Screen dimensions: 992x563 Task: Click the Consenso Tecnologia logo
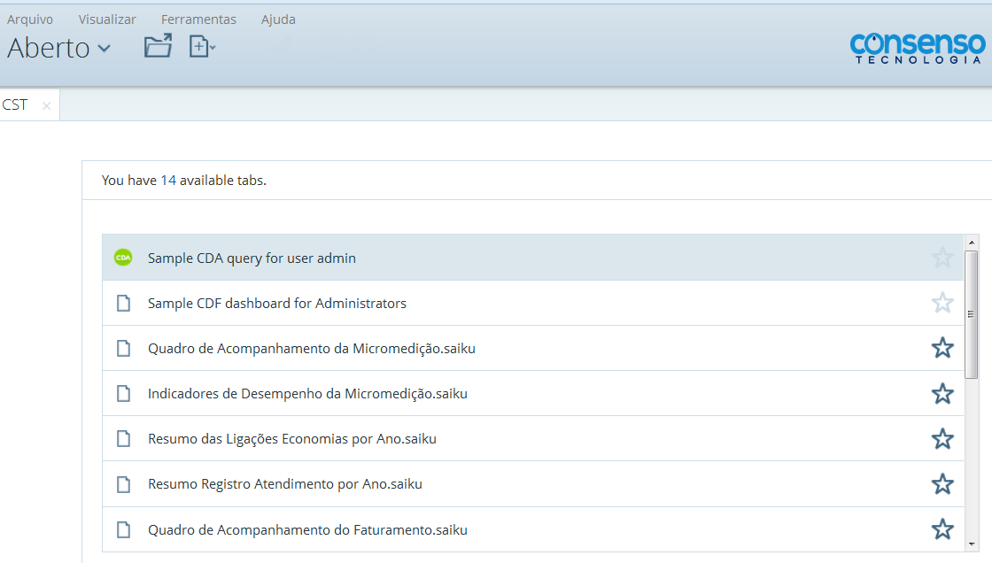918,49
